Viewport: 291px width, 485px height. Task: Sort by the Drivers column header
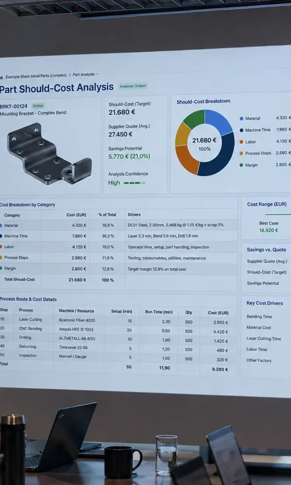pos(134,215)
